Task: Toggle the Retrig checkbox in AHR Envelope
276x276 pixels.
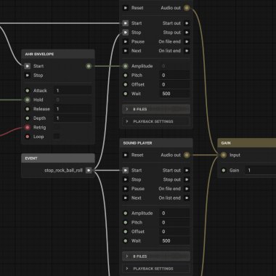Action: click(x=57, y=127)
